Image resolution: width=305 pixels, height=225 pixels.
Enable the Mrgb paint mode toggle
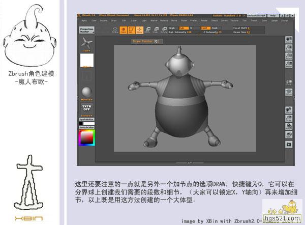[x=173, y=28]
